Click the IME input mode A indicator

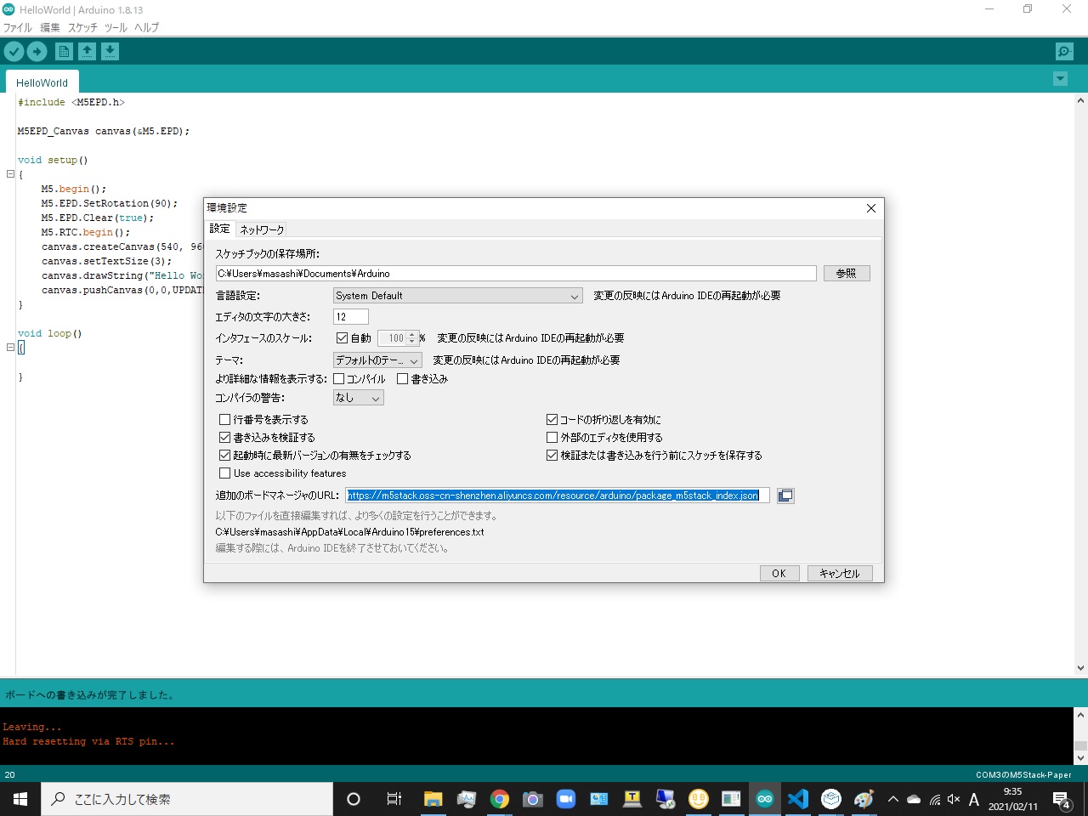[974, 799]
